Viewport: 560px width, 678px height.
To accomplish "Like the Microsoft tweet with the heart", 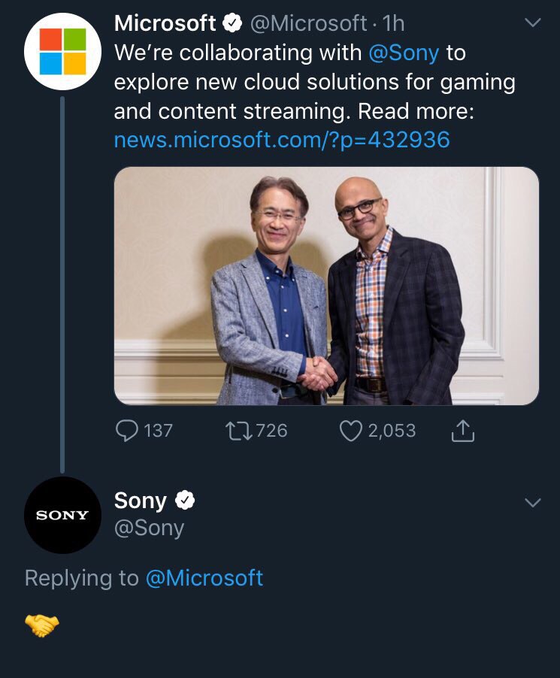I will pyautogui.click(x=351, y=431).
